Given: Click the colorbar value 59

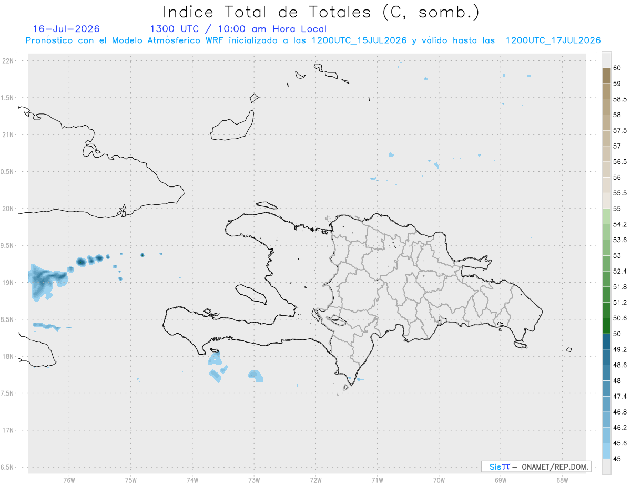Looking at the screenshot, I should pos(617,84).
